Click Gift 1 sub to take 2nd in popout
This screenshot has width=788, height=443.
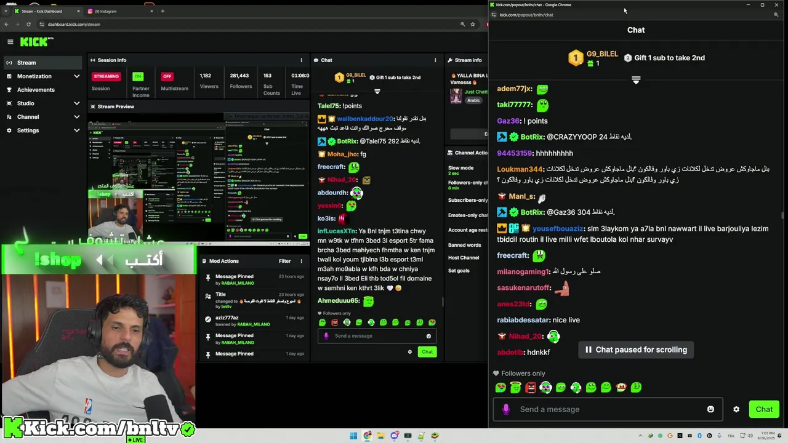pyautogui.click(x=669, y=58)
